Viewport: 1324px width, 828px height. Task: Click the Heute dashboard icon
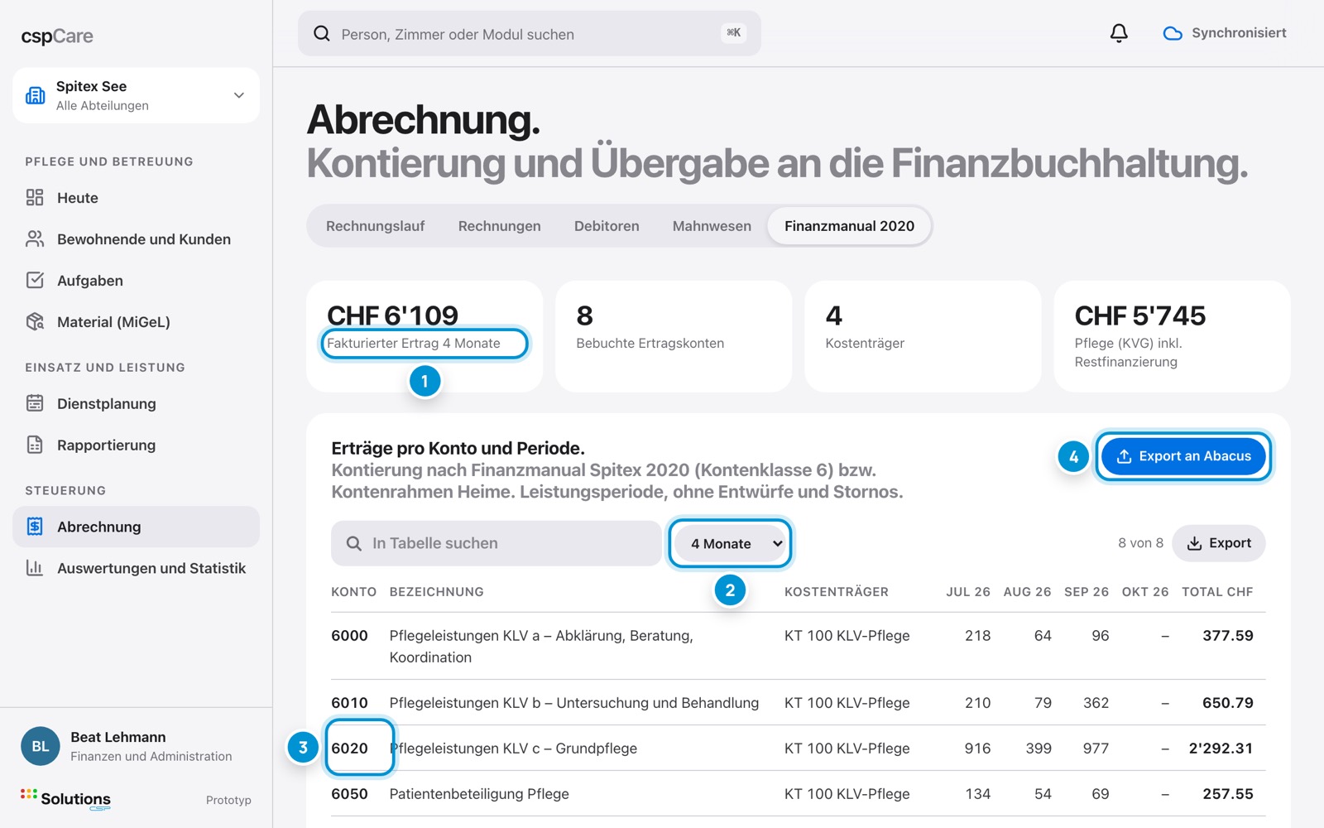[x=35, y=197]
